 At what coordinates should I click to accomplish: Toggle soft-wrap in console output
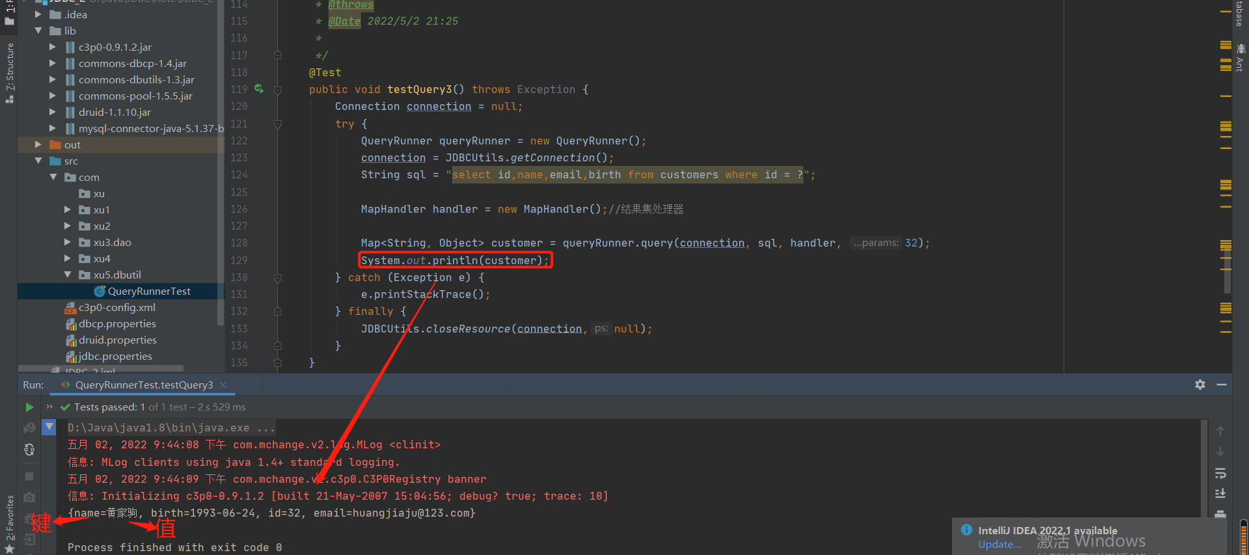pyautogui.click(x=1220, y=473)
